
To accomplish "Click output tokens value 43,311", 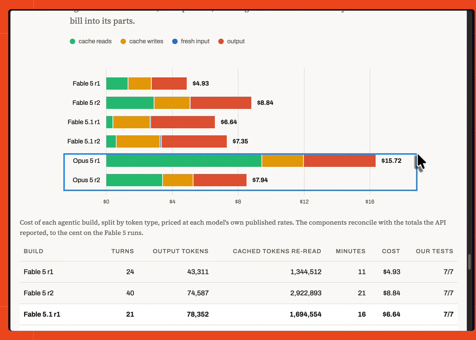I will click(x=198, y=272).
